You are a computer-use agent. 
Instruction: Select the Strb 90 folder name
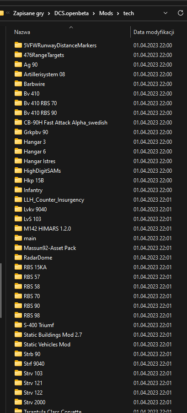(x=32, y=354)
